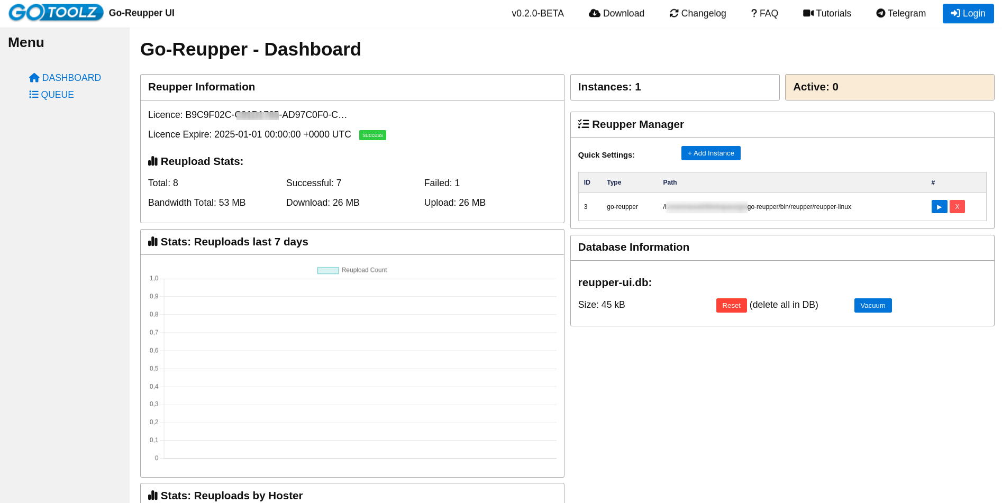Screen dimensions: 1002x503
Task: Click the green success licence badge
Action: [x=372, y=135]
